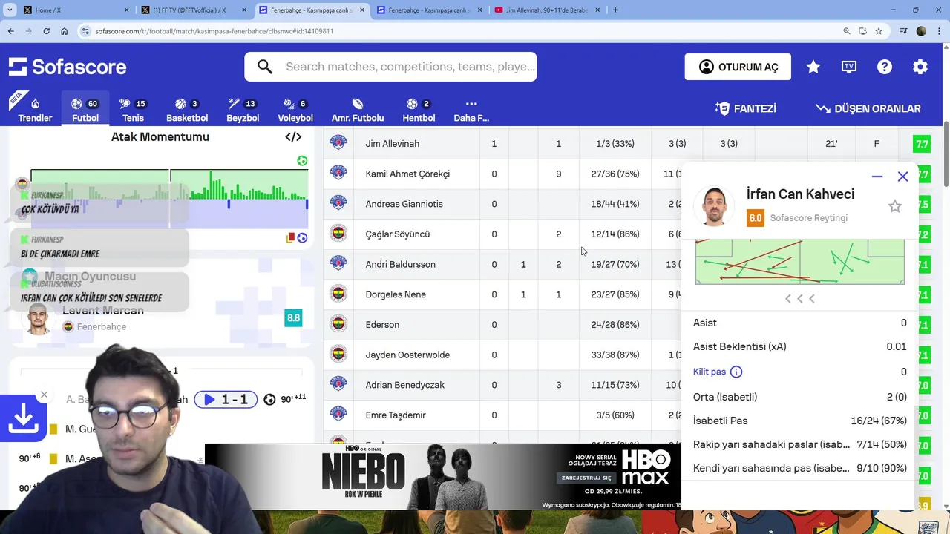This screenshot has height=534, width=950.
Task: Reload the page
Action: pos(46,31)
